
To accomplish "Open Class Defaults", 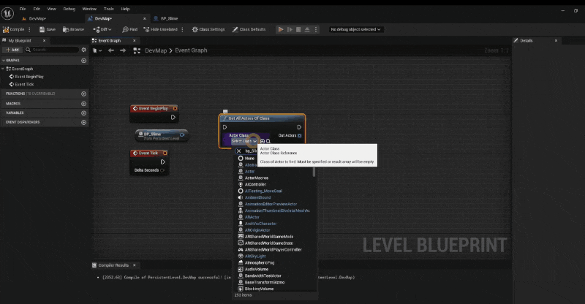I will click(x=249, y=29).
